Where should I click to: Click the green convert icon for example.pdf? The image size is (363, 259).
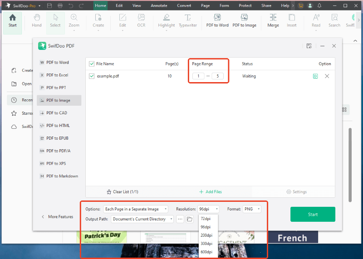click(x=315, y=76)
